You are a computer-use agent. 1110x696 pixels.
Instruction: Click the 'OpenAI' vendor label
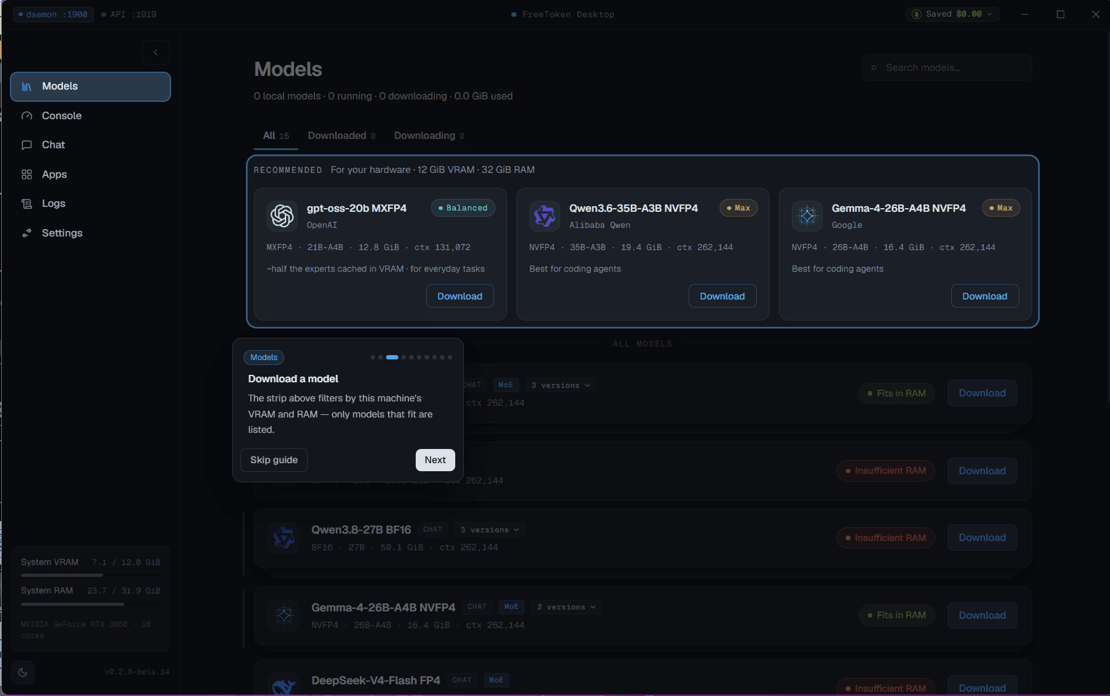coord(322,225)
